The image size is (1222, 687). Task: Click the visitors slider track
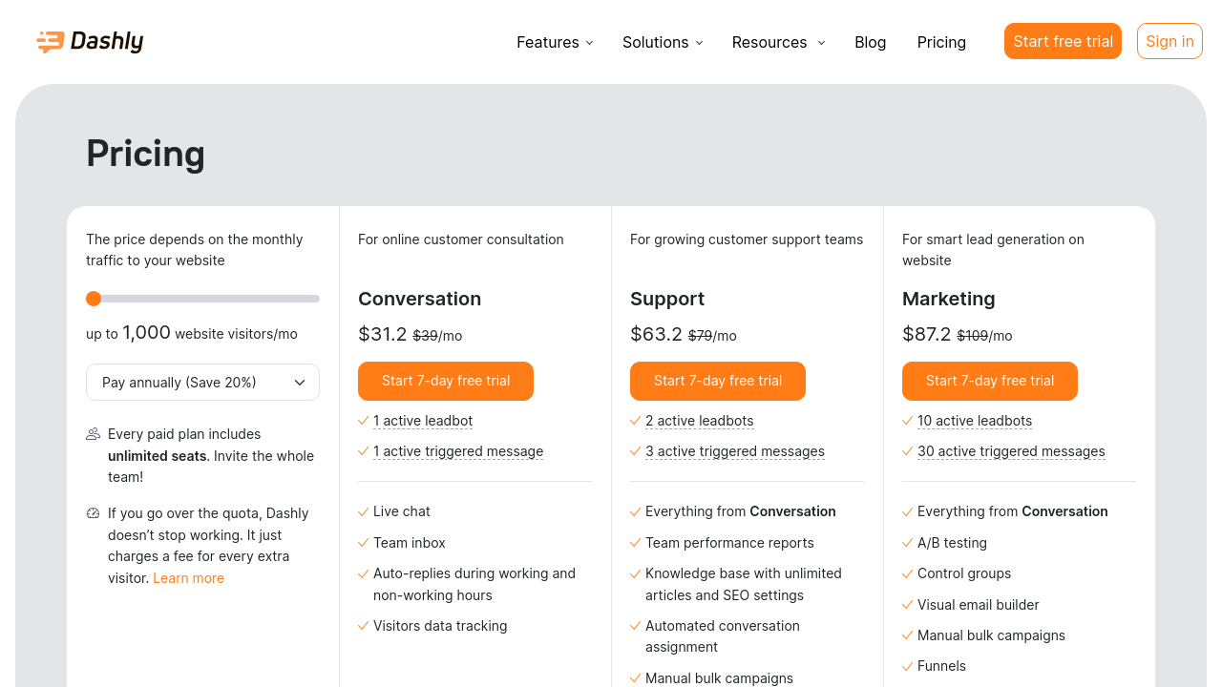(x=202, y=299)
